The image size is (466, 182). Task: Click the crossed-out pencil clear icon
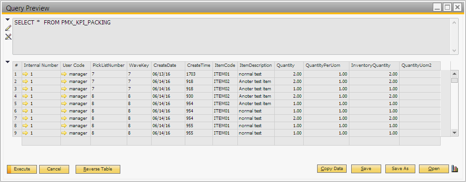coord(8,37)
